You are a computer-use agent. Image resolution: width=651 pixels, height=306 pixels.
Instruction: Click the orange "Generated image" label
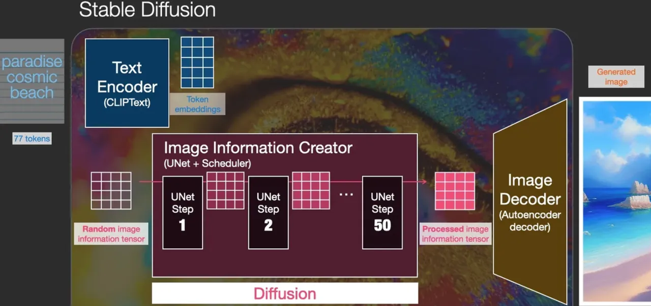(616, 77)
